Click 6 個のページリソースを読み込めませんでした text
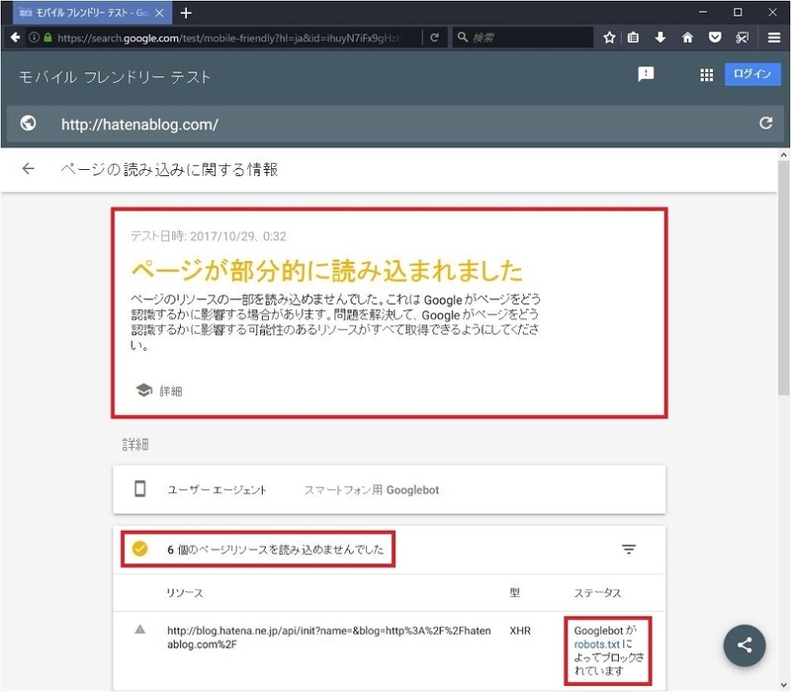791x692 pixels. 276,550
